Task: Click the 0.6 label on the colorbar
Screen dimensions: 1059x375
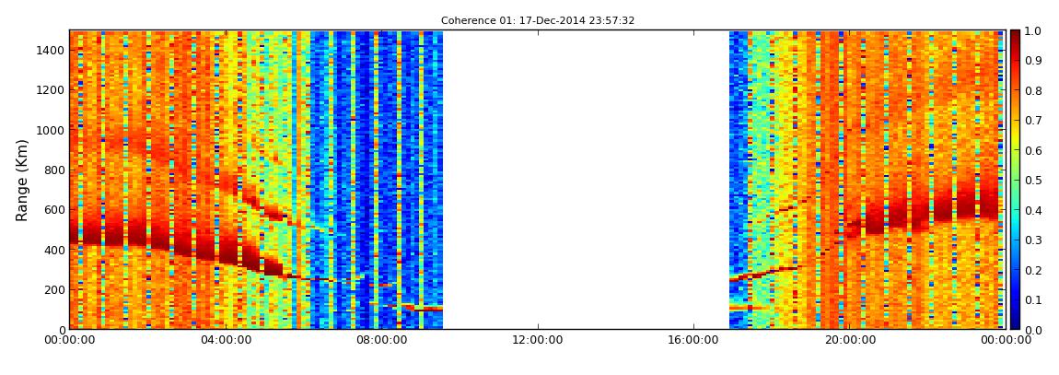Action: tap(1034, 150)
